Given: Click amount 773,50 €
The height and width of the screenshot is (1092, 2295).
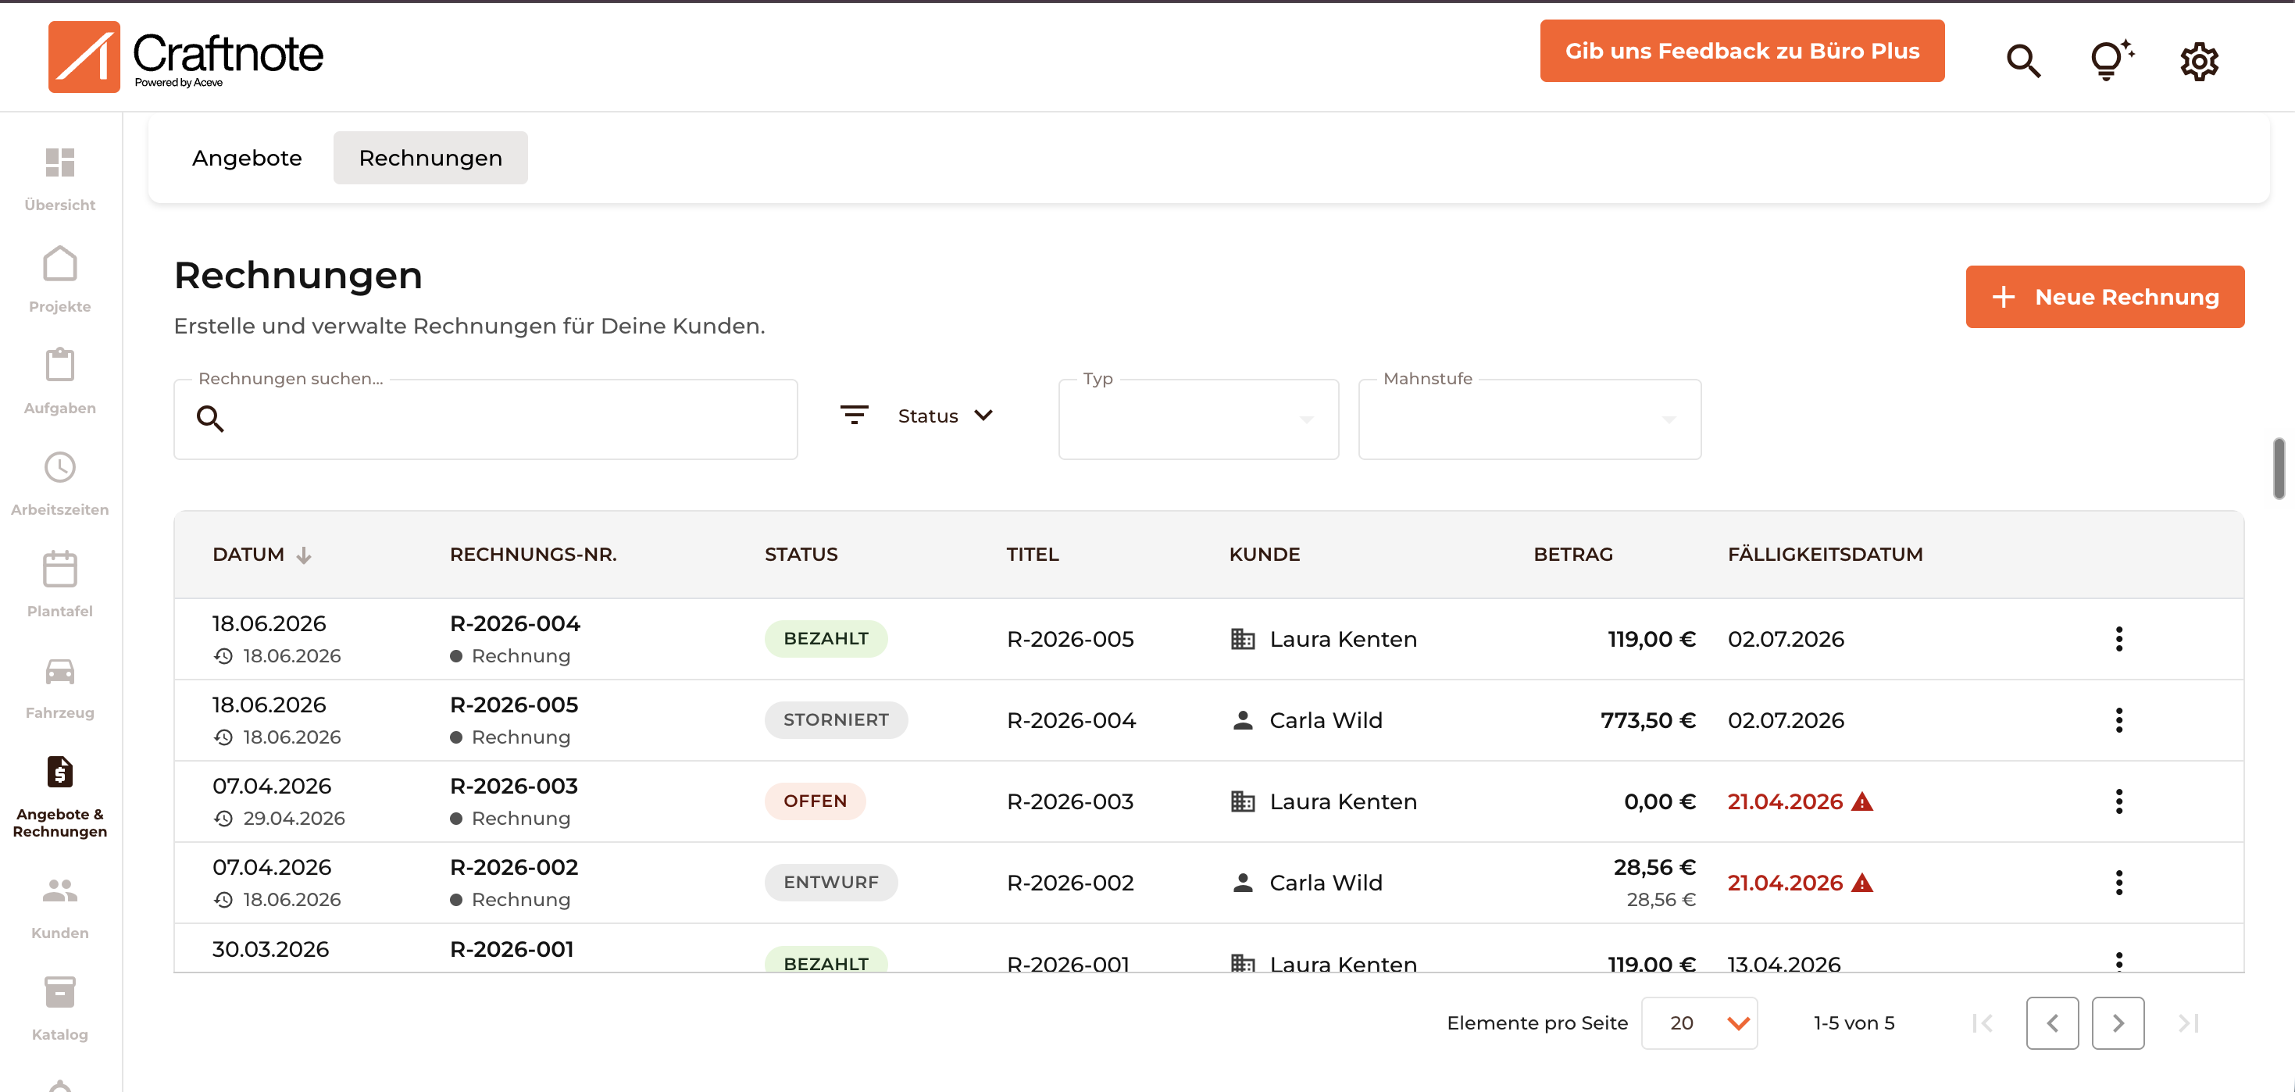Looking at the screenshot, I should point(1647,719).
